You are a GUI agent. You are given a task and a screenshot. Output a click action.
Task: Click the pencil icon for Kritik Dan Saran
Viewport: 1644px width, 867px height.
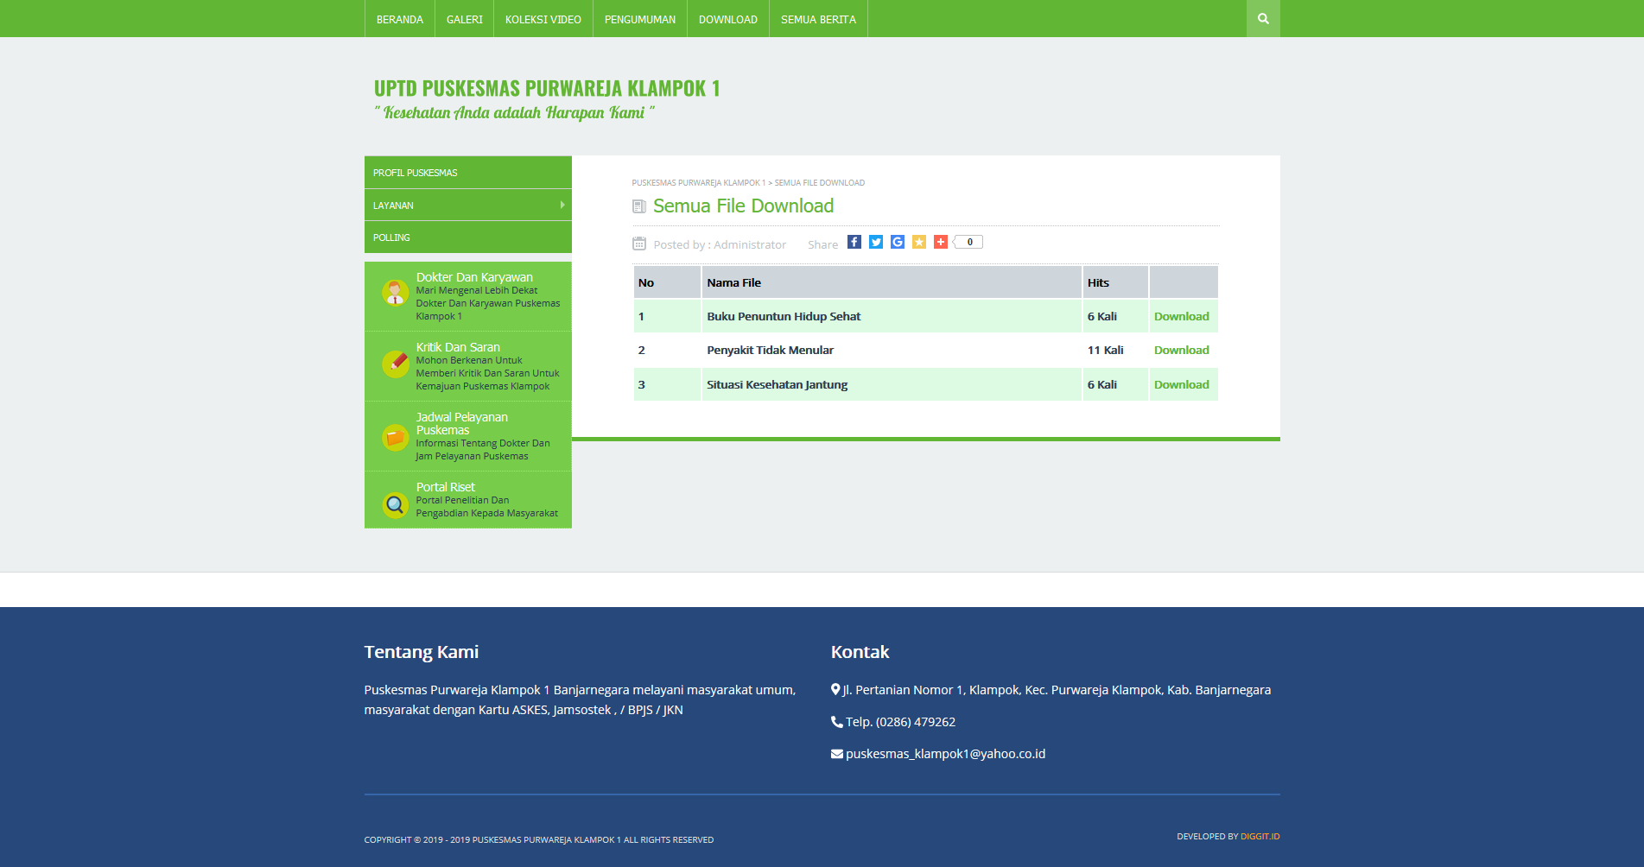point(395,364)
